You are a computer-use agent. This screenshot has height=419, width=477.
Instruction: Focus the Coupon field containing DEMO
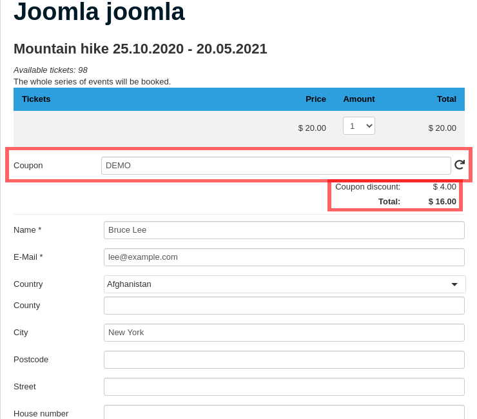point(276,166)
